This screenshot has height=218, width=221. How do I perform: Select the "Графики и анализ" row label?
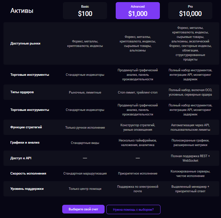point(25,143)
